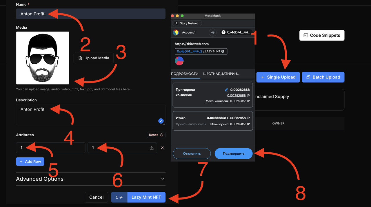Switch to the ПОДРОБНОСТИ tab
371x207 pixels.
[x=185, y=74]
